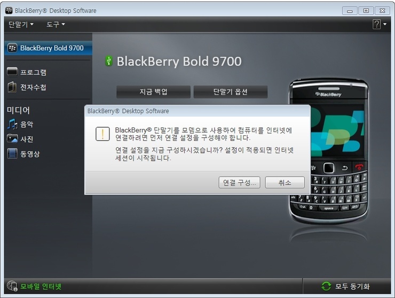Viewport: 395px width, 298px height.
Task: Click the green sync arrows icon
Action: click(326, 286)
